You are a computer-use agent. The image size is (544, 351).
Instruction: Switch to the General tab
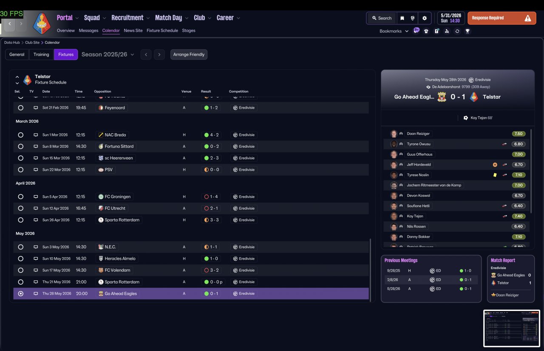(17, 54)
